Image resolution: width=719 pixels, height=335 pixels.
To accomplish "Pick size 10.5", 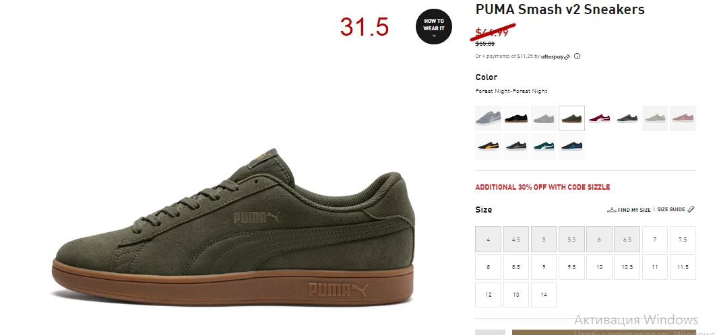I will [627, 267].
